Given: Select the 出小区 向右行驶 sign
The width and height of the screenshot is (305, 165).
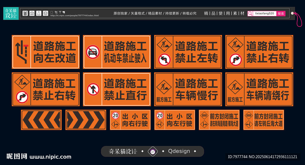Looking at the screenshot, I should tap(130, 120).
